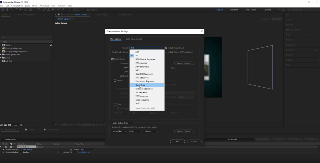This screenshot has width=320, height=163.
Task: Select the Roto Brush tool
Action: click(x=58, y=10)
